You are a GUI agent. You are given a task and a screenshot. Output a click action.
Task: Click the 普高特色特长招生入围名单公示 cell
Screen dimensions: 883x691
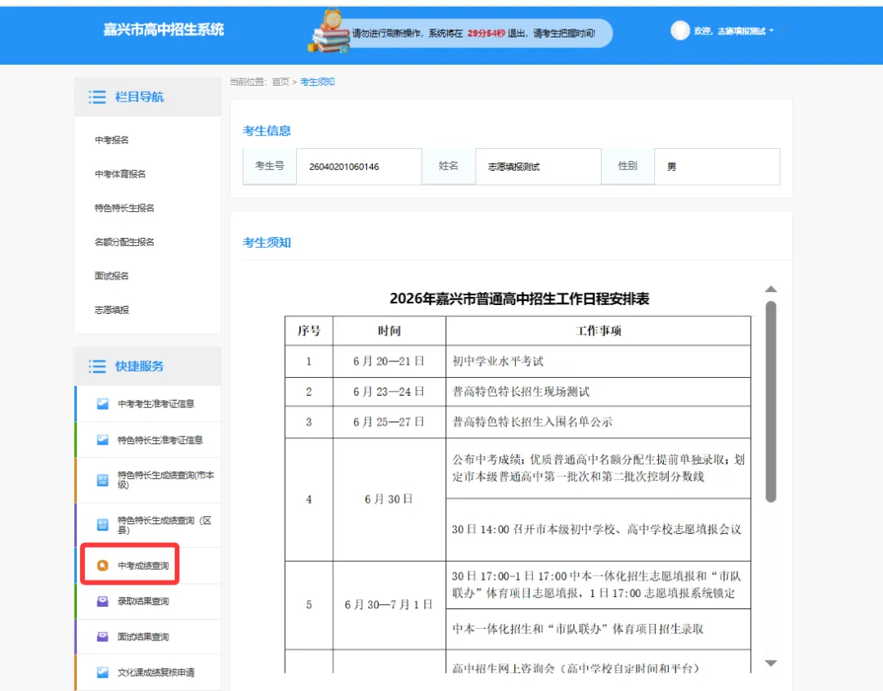(x=598, y=423)
